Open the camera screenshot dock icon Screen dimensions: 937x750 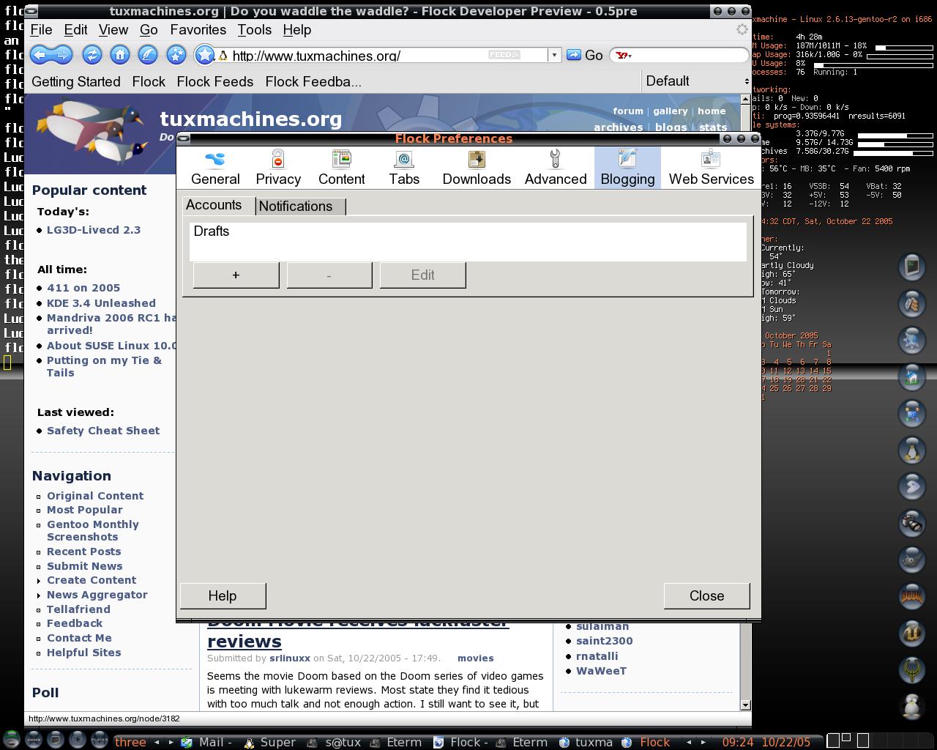(x=911, y=523)
